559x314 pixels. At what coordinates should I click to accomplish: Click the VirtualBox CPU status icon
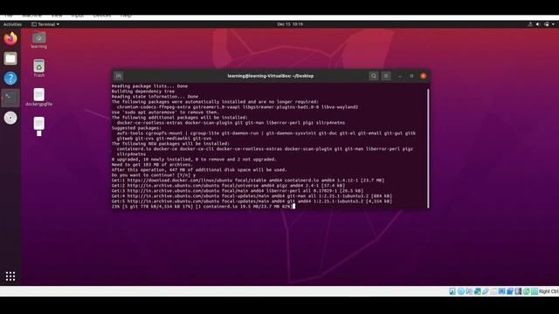(x=518, y=291)
